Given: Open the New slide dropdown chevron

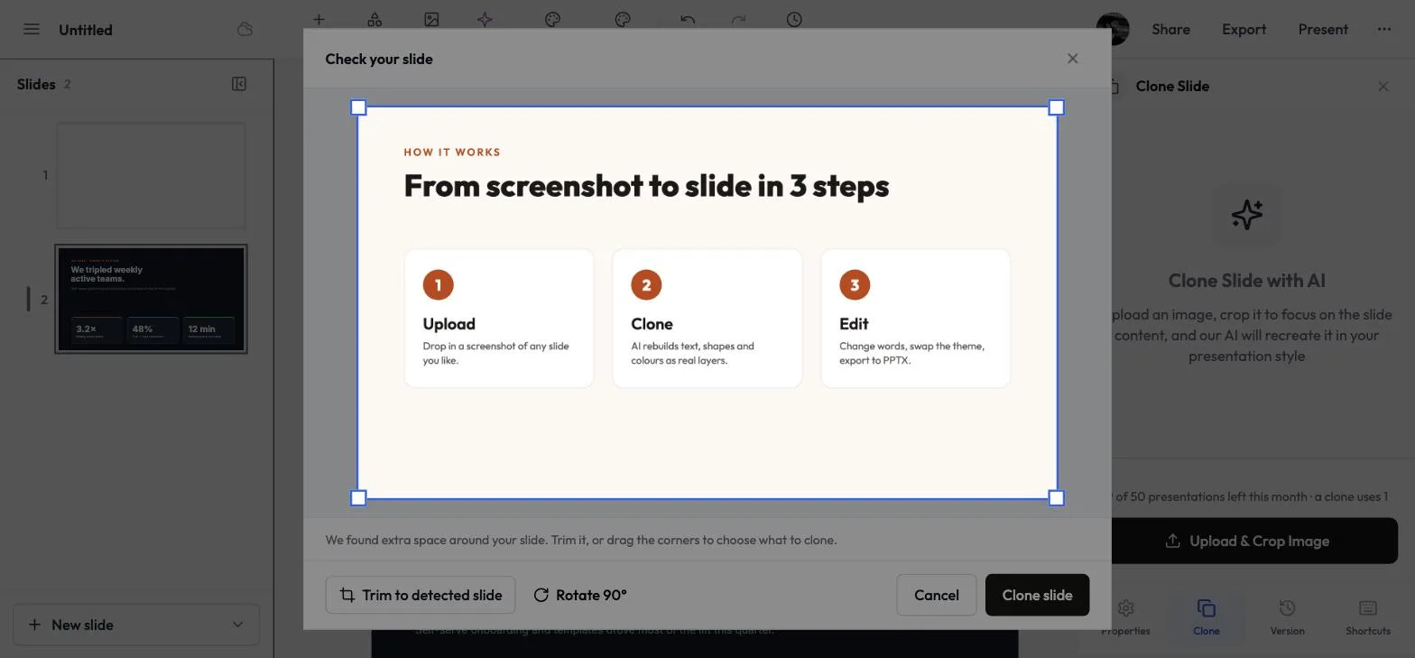Looking at the screenshot, I should tap(238, 625).
